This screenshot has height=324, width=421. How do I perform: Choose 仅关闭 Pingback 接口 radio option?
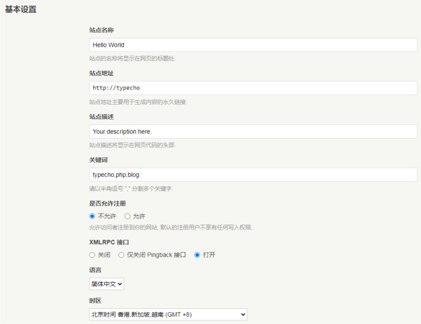122,255
